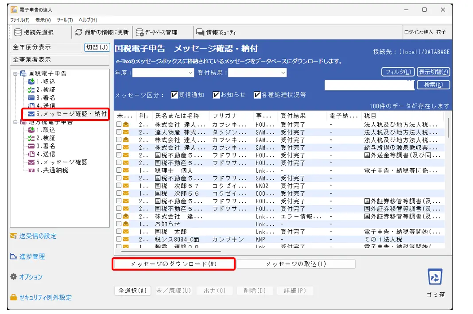Collapse the 国税電子申告 tree node
The width and height of the screenshot is (473, 314).
15,74
